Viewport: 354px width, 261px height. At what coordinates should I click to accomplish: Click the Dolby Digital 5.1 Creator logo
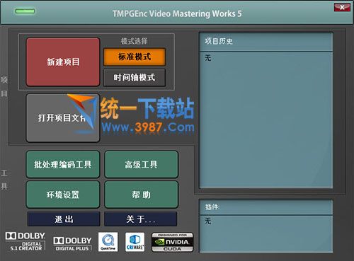click(25, 241)
